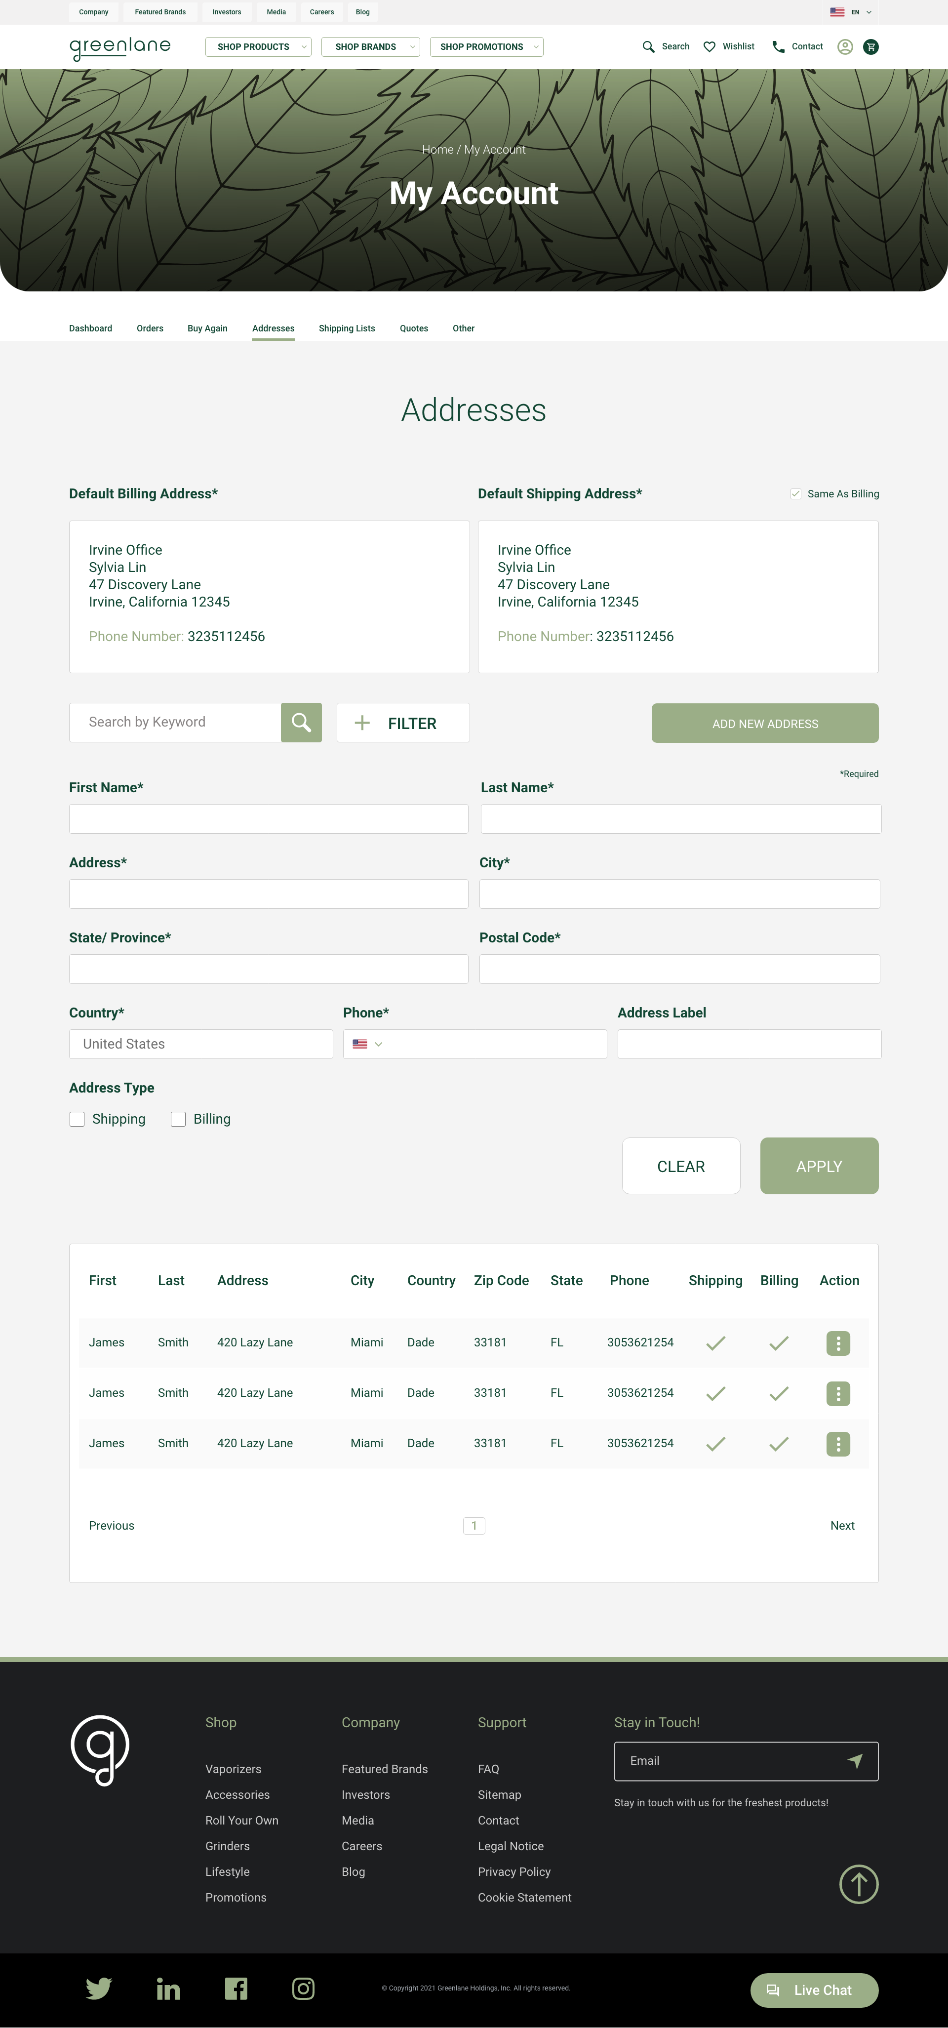Click the Home breadcrumb link
This screenshot has height=2028, width=948.
(437, 150)
